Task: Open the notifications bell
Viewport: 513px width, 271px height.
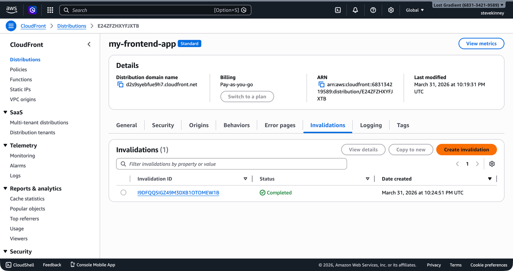Action: (x=355, y=10)
